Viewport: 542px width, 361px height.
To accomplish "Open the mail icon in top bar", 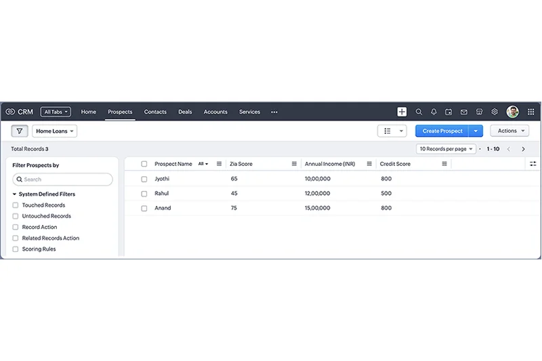I will tap(464, 112).
